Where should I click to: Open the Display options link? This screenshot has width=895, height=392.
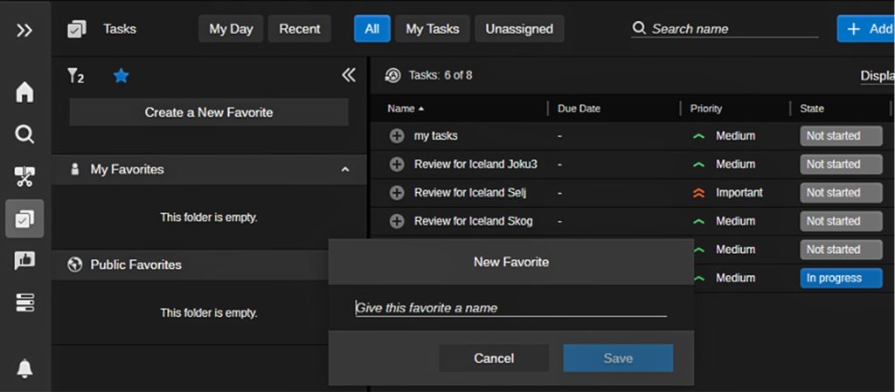pyautogui.click(x=878, y=76)
